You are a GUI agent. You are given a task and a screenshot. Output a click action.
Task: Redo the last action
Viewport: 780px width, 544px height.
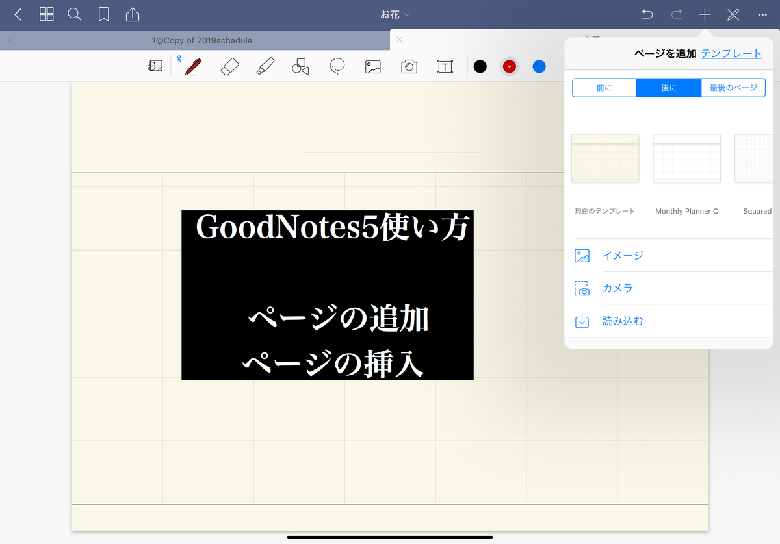tap(677, 14)
